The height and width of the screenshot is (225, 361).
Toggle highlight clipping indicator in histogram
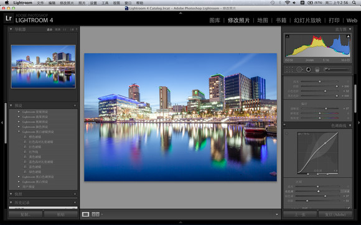pyautogui.click(x=348, y=36)
